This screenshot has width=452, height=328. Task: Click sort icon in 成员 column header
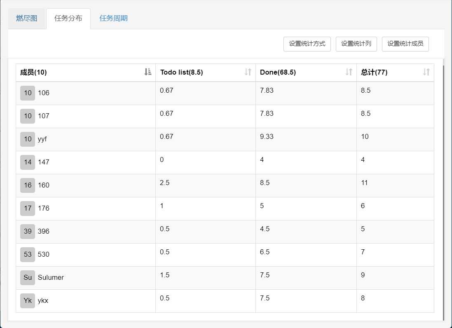pyautogui.click(x=148, y=72)
